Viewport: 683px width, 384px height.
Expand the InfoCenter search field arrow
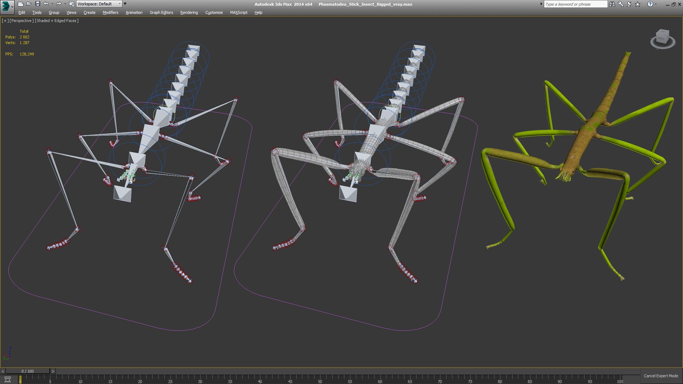pos(541,4)
